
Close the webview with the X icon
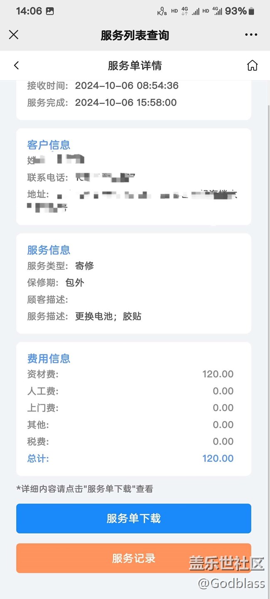tap(14, 35)
